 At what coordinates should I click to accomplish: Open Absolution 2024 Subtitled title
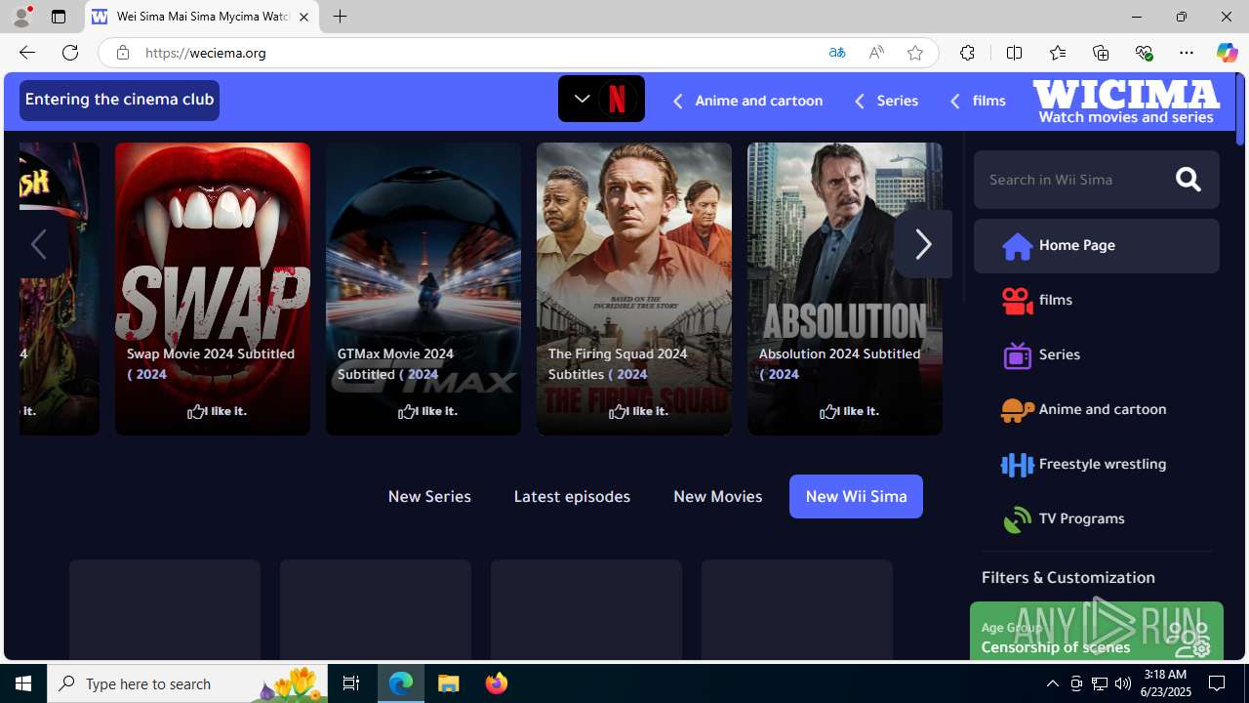pos(839,363)
